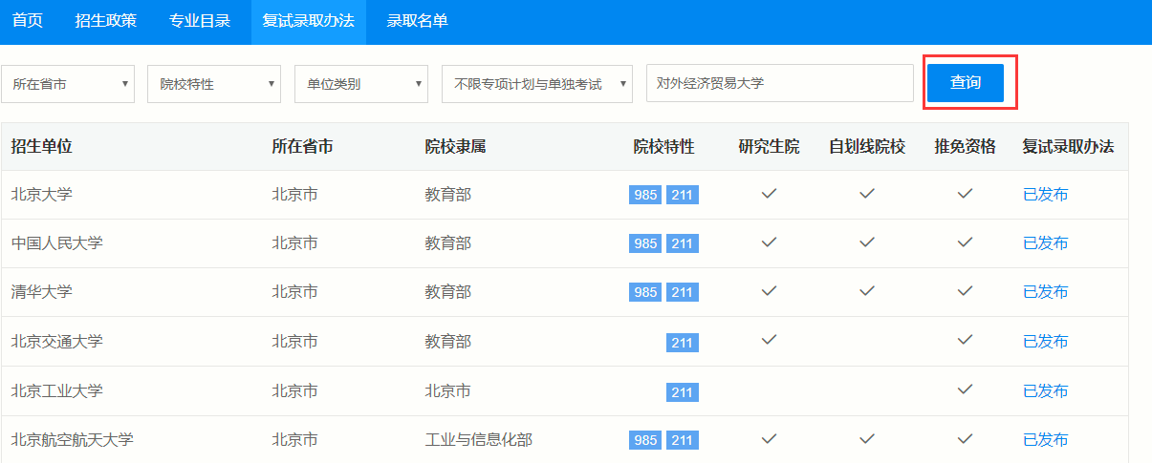
Task: Click the 211 badge for 北京交通大学
Action: coord(682,342)
